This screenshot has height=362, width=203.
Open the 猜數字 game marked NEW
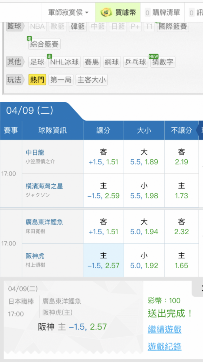163,62
